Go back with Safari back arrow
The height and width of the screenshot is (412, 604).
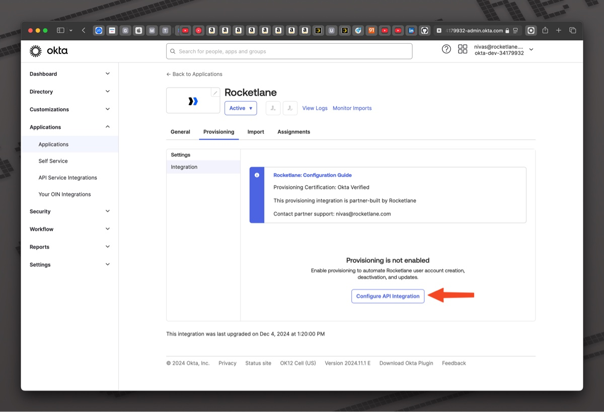click(x=84, y=30)
